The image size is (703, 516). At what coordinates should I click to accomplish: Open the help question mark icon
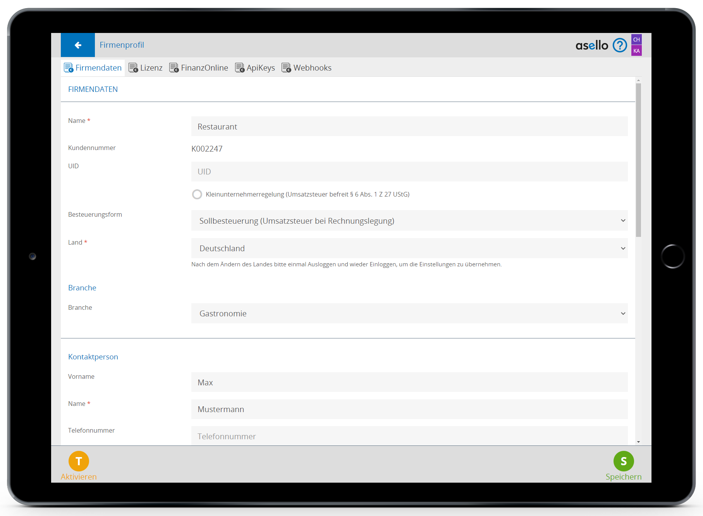tap(620, 45)
